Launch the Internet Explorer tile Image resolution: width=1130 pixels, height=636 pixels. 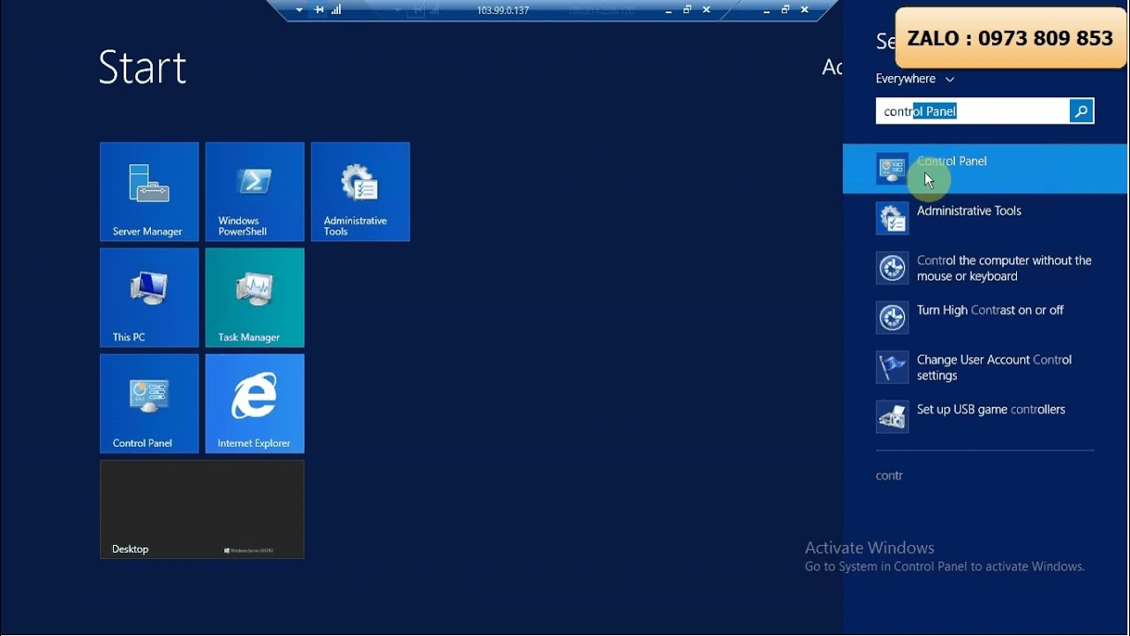point(254,404)
